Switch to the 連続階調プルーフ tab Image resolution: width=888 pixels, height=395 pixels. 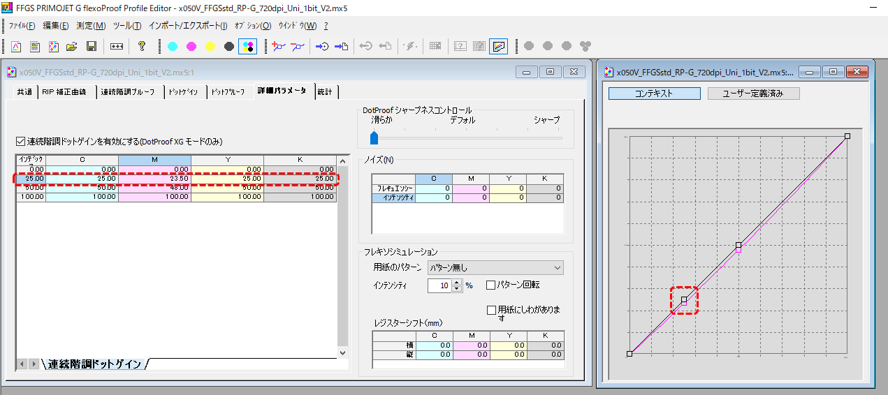point(130,92)
